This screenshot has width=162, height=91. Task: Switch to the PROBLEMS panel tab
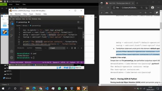click(x=21, y=48)
